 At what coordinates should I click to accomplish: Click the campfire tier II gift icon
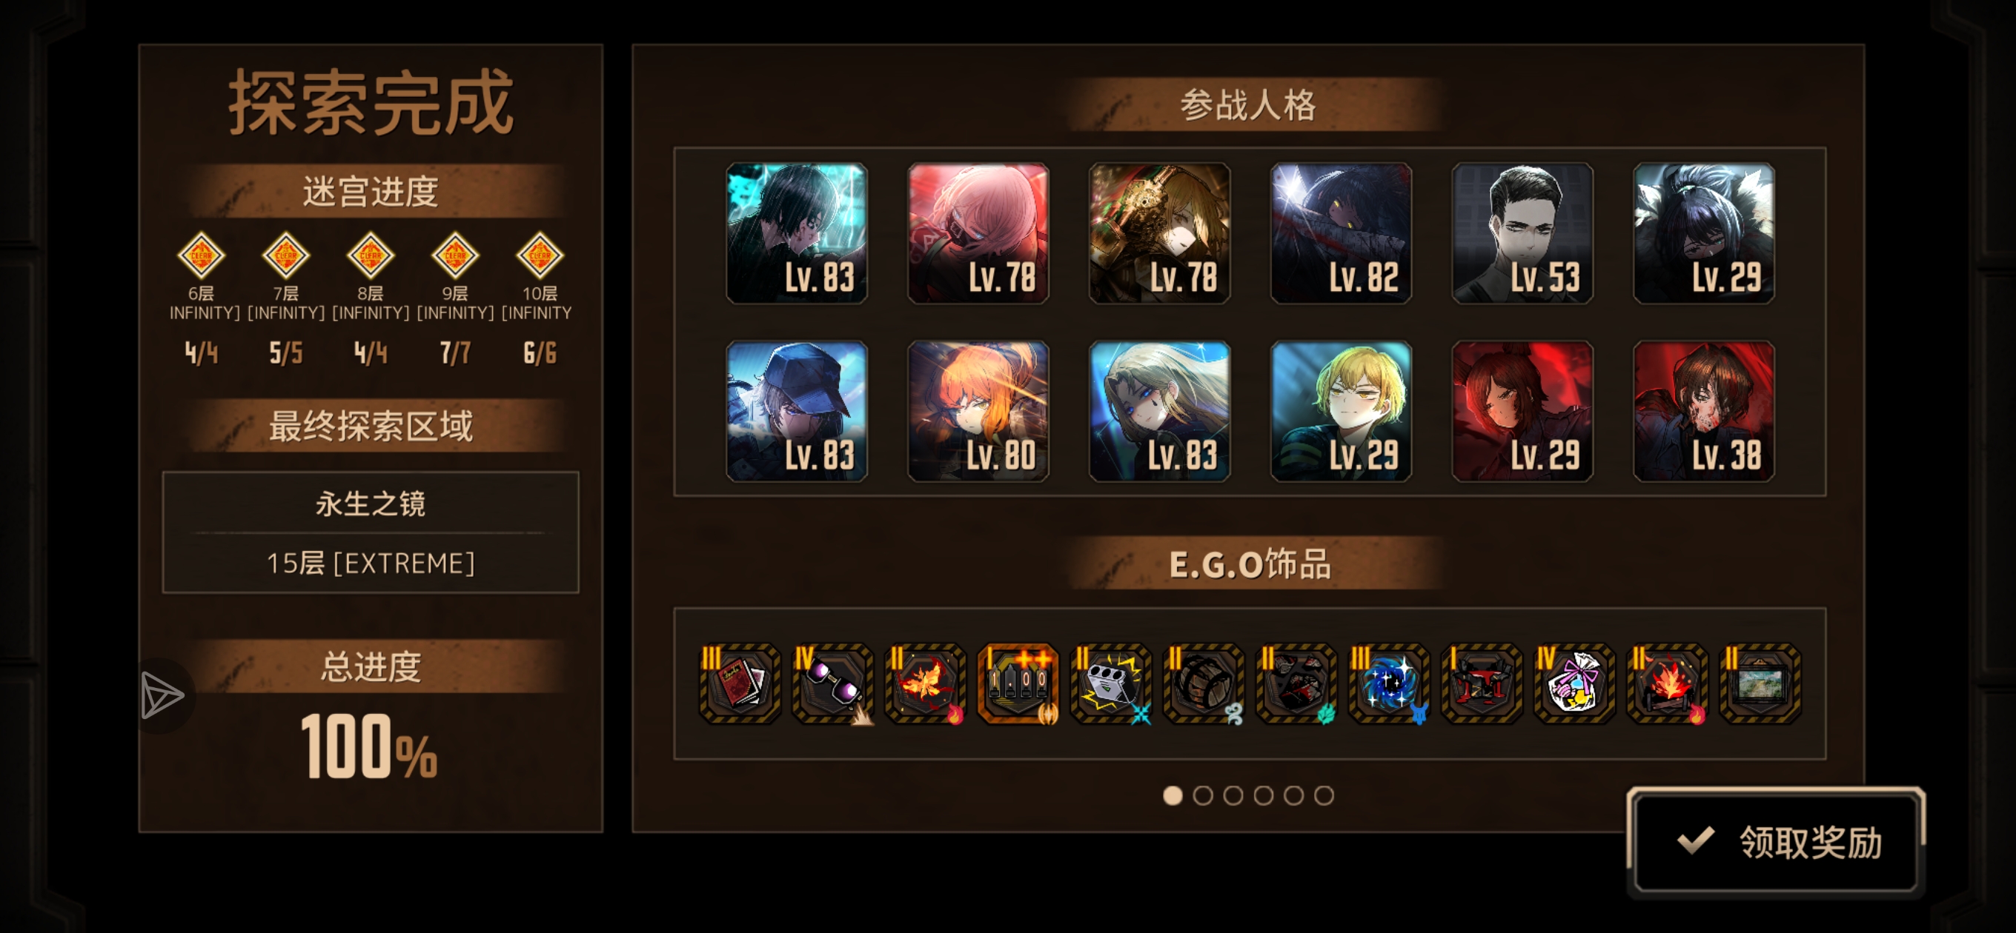(1667, 683)
